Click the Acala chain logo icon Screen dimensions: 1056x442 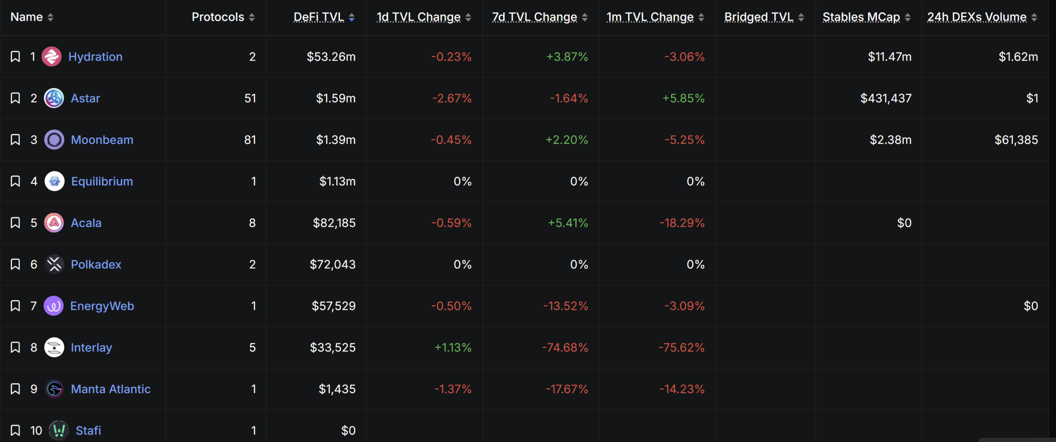pyautogui.click(x=54, y=223)
